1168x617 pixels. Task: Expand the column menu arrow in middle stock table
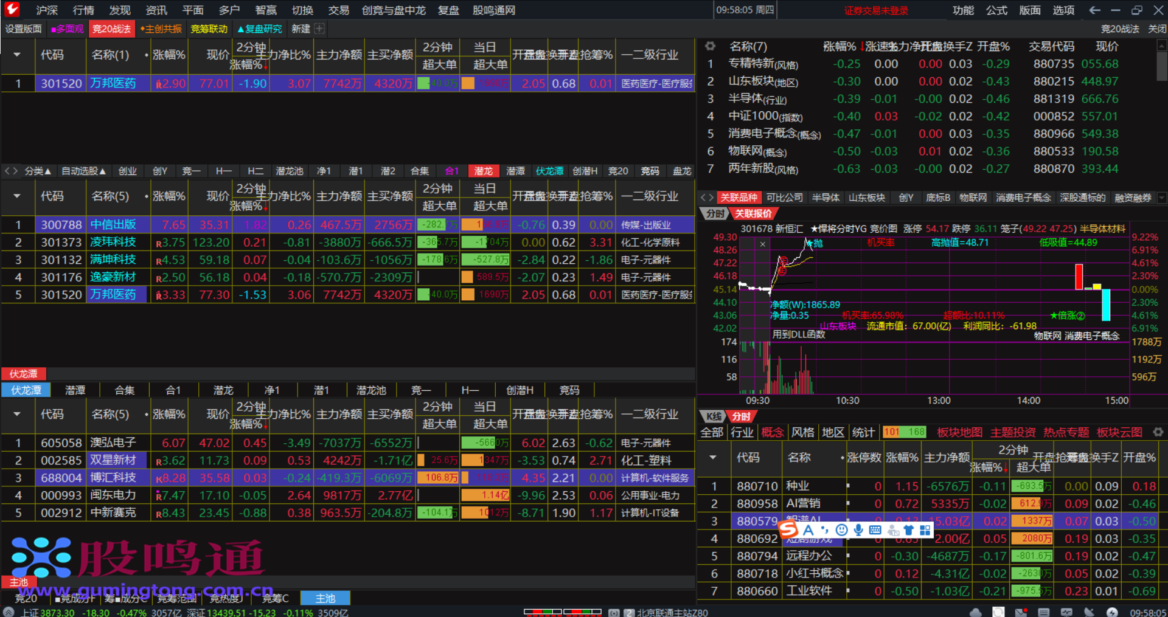pos(17,196)
